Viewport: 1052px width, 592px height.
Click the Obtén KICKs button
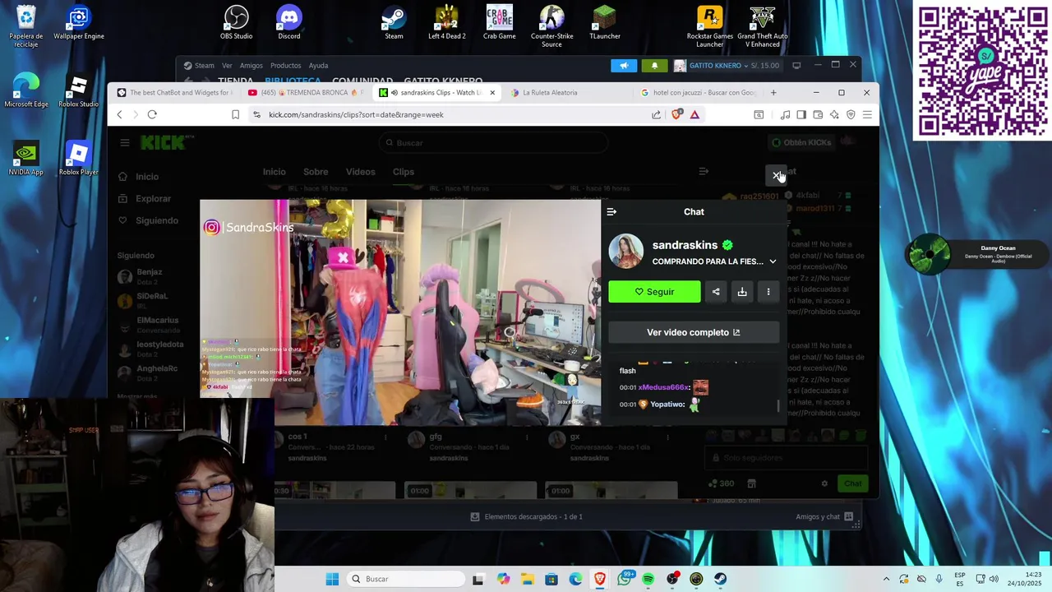click(801, 142)
